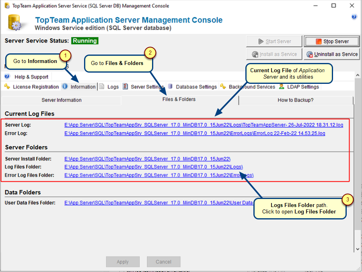Click the Cancel button
The image size is (362, 272).
point(163,262)
